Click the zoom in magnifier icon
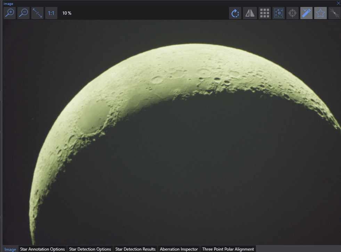 (x=9, y=13)
